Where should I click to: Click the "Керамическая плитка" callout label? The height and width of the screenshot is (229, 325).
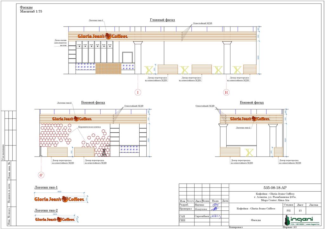click(90, 127)
